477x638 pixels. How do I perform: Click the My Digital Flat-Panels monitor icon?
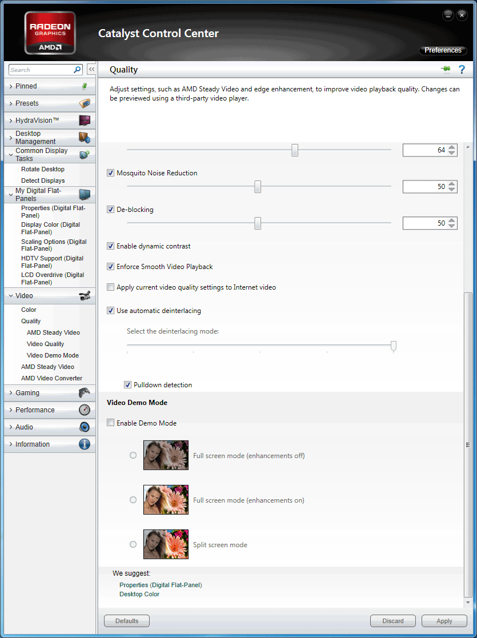(x=84, y=195)
